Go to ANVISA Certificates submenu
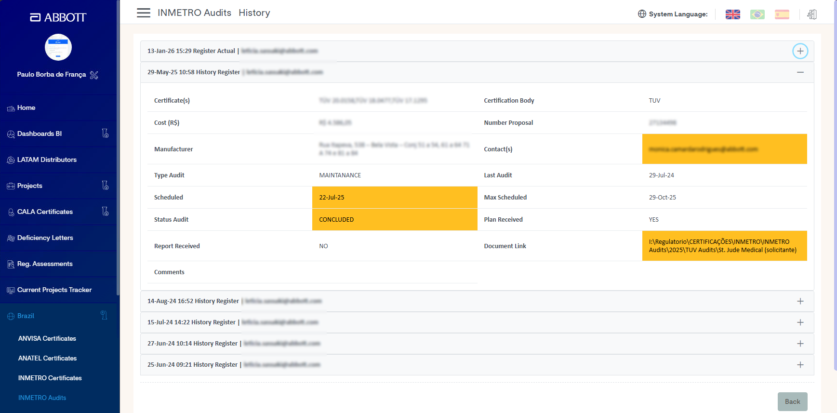 point(47,338)
